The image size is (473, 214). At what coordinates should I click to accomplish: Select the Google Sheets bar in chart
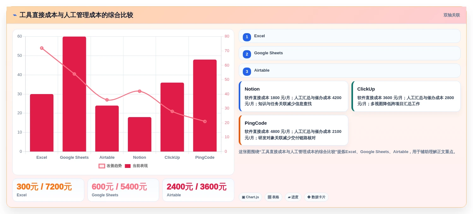[x=74, y=94]
